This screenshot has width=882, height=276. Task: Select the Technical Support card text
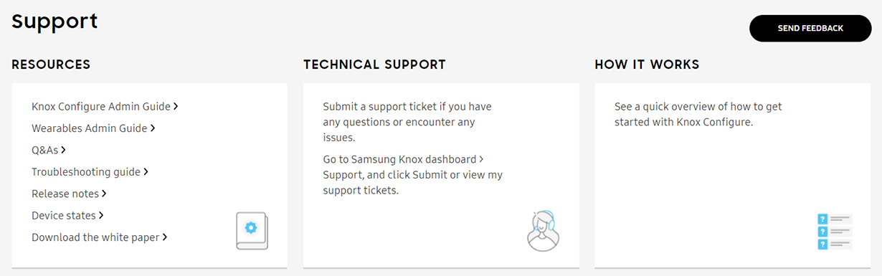pos(413,148)
